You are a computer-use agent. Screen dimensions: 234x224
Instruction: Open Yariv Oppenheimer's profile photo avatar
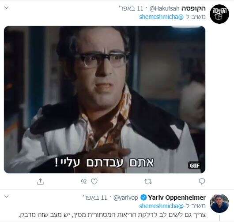[219, 203]
